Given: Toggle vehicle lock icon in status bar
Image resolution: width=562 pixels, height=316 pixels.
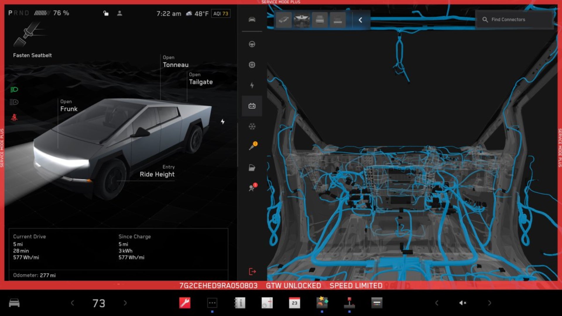Looking at the screenshot, I should (x=106, y=13).
